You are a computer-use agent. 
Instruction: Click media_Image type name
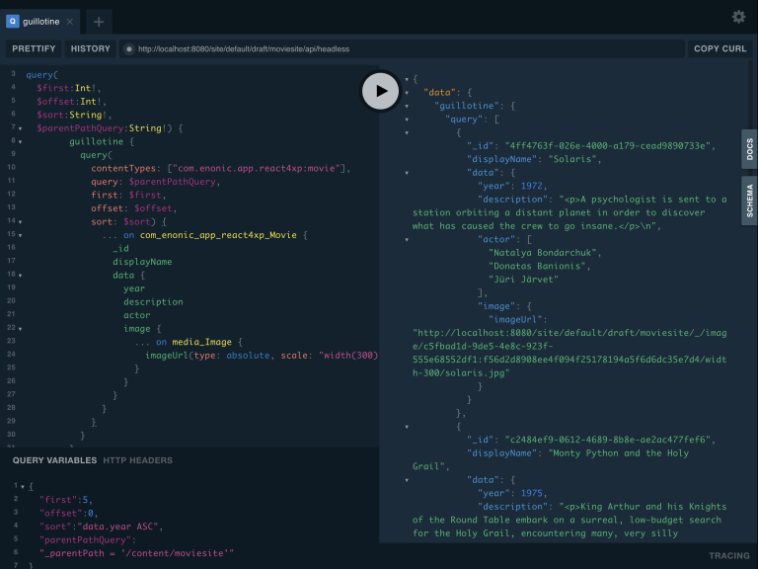(x=201, y=342)
